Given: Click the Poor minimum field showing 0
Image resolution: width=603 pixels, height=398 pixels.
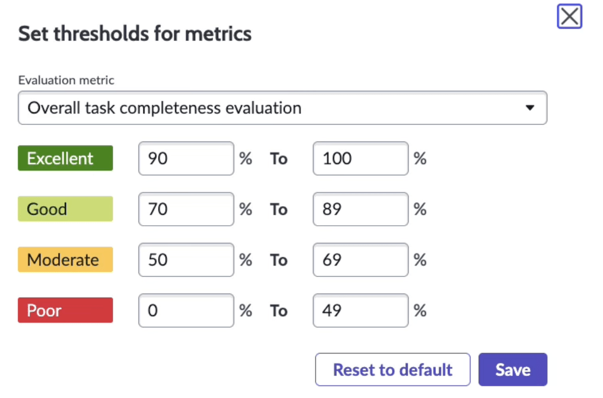Looking at the screenshot, I should coord(186,311).
